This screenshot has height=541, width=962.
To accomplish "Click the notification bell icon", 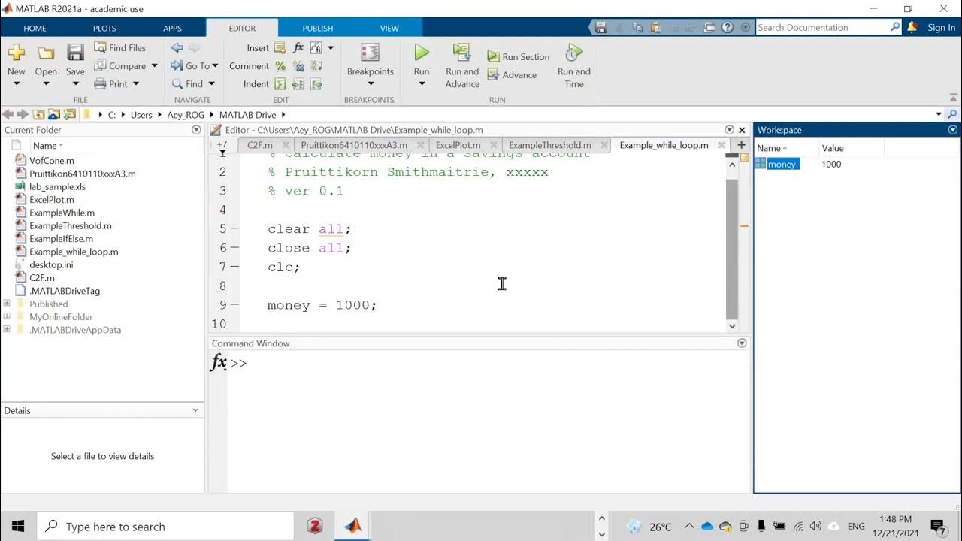I will coord(912,27).
